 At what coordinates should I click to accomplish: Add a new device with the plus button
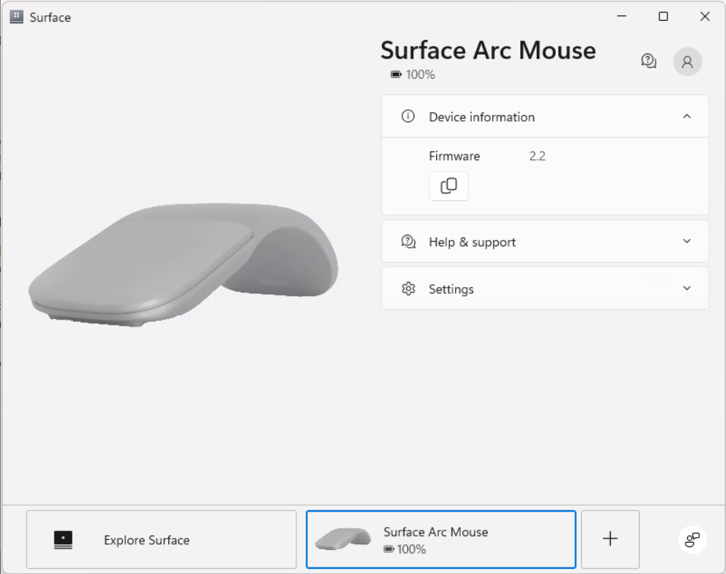pos(609,539)
